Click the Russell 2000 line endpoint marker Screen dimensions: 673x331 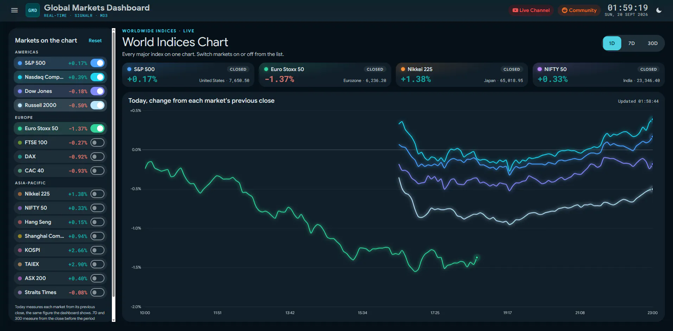tap(652, 189)
